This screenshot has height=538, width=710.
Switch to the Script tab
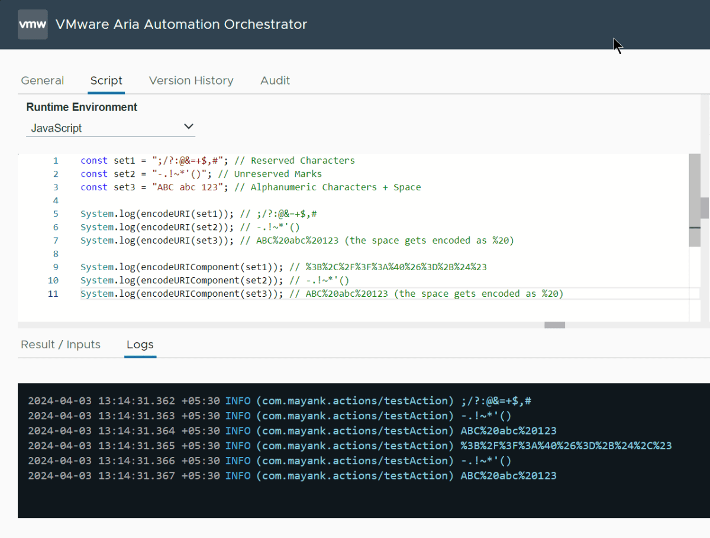[x=106, y=80]
